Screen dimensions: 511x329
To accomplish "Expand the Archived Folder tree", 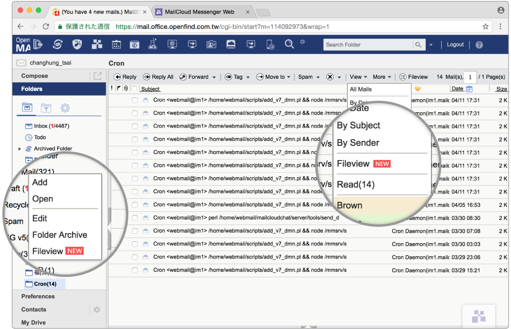I will tap(20, 149).
